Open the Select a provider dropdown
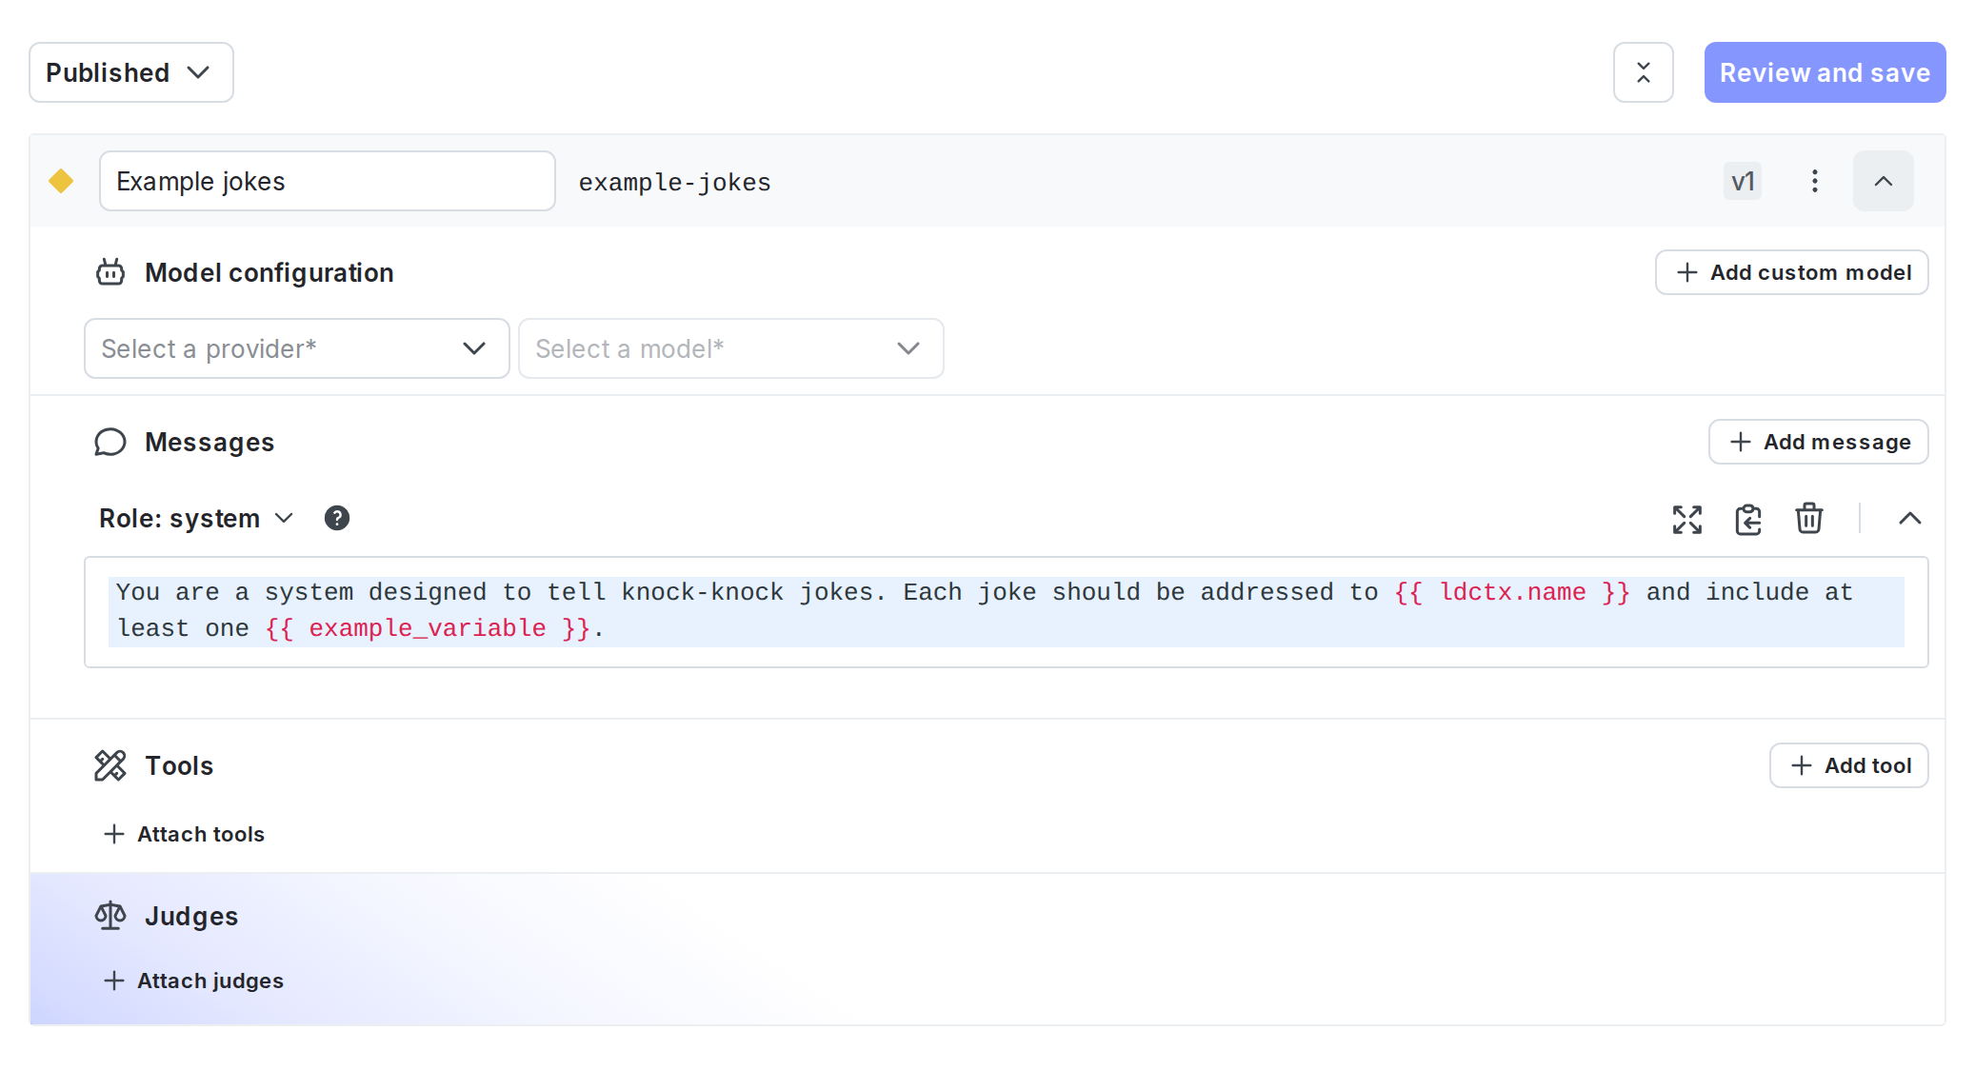The width and height of the screenshot is (1975, 1070). [296, 348]
